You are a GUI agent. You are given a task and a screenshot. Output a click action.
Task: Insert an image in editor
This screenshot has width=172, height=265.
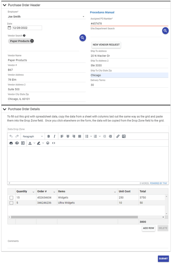pos(124,136)
